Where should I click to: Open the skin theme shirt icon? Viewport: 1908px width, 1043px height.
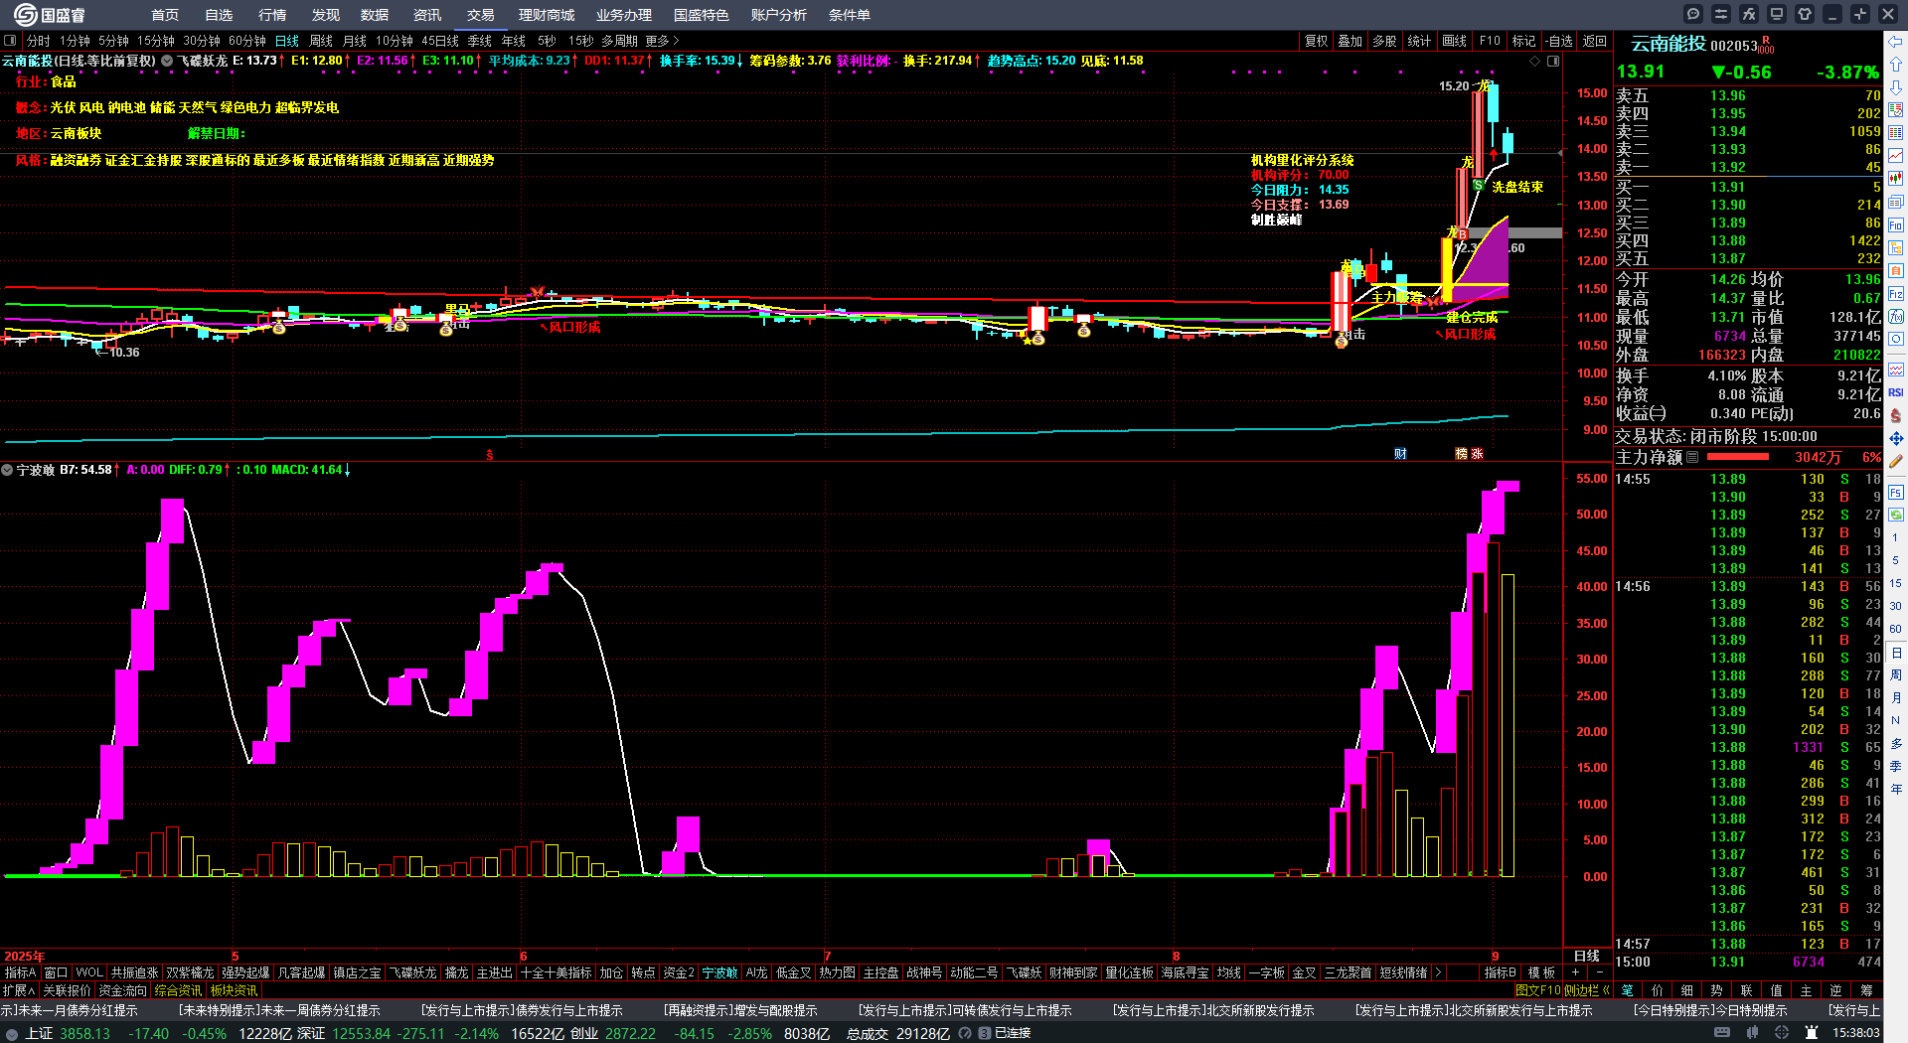(x=1805, y=14)
